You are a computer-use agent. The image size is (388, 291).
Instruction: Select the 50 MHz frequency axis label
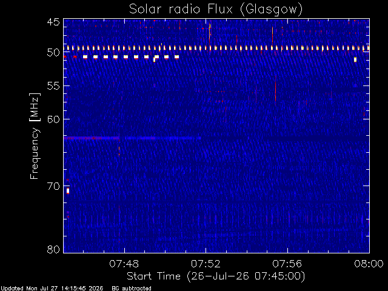click(53, 53)
